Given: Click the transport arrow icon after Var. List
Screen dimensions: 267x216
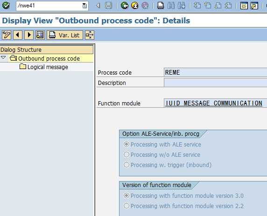Looking at the screenshot, I should pos(90,35).
